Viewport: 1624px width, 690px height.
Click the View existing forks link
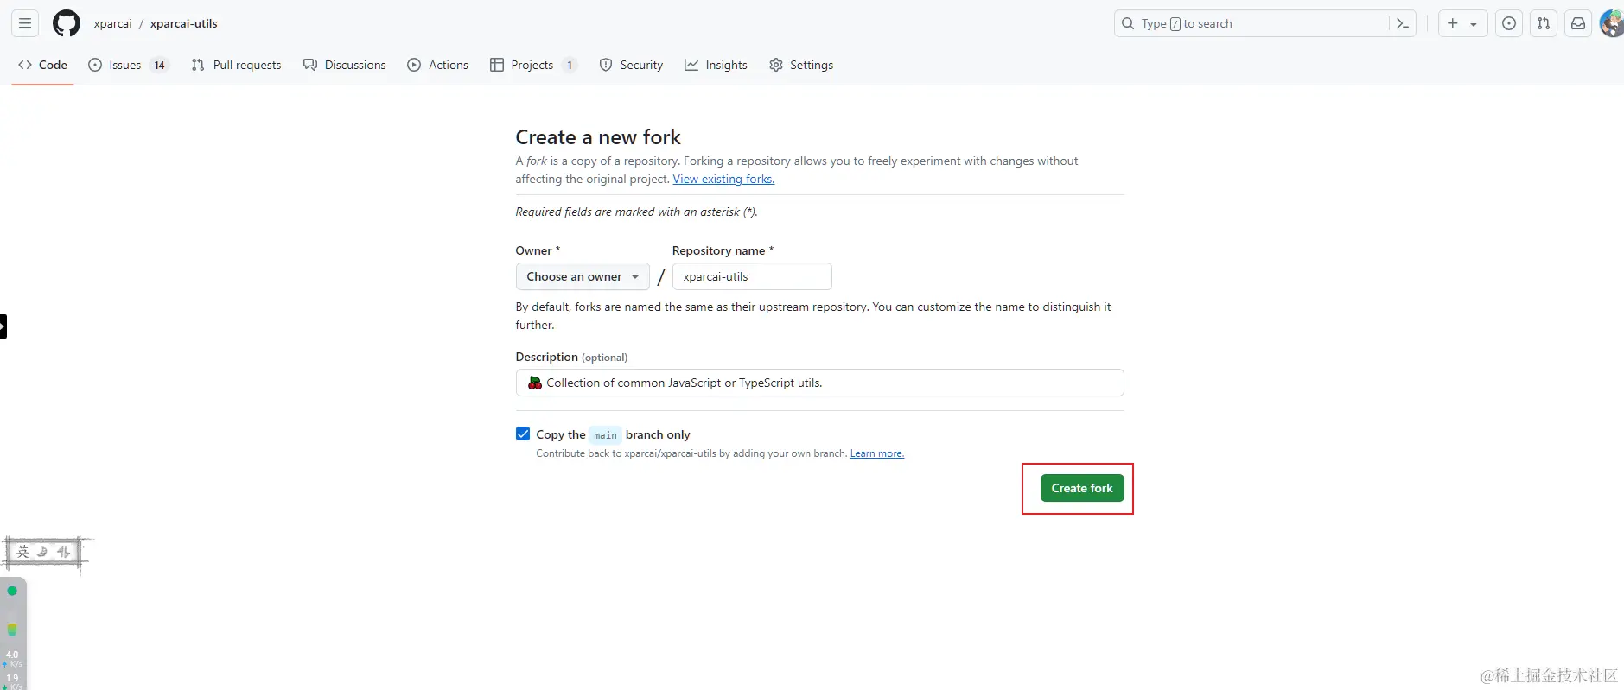pyautogui.click(x=723, y=179)
